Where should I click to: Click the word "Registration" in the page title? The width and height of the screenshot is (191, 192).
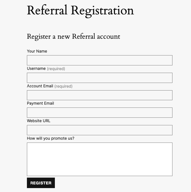[102, 11]
